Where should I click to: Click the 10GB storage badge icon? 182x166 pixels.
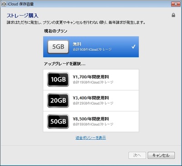tap(58, 80)
